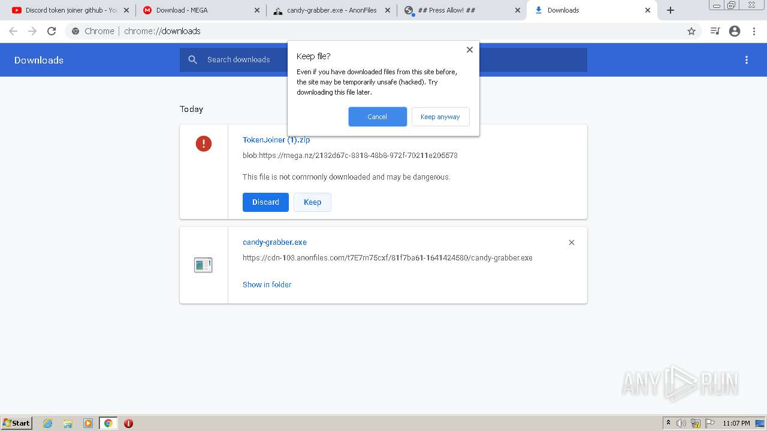Viewport: 767px width, 431px height.
Task: Click the red danger warning icon
Action: (204, 144)
